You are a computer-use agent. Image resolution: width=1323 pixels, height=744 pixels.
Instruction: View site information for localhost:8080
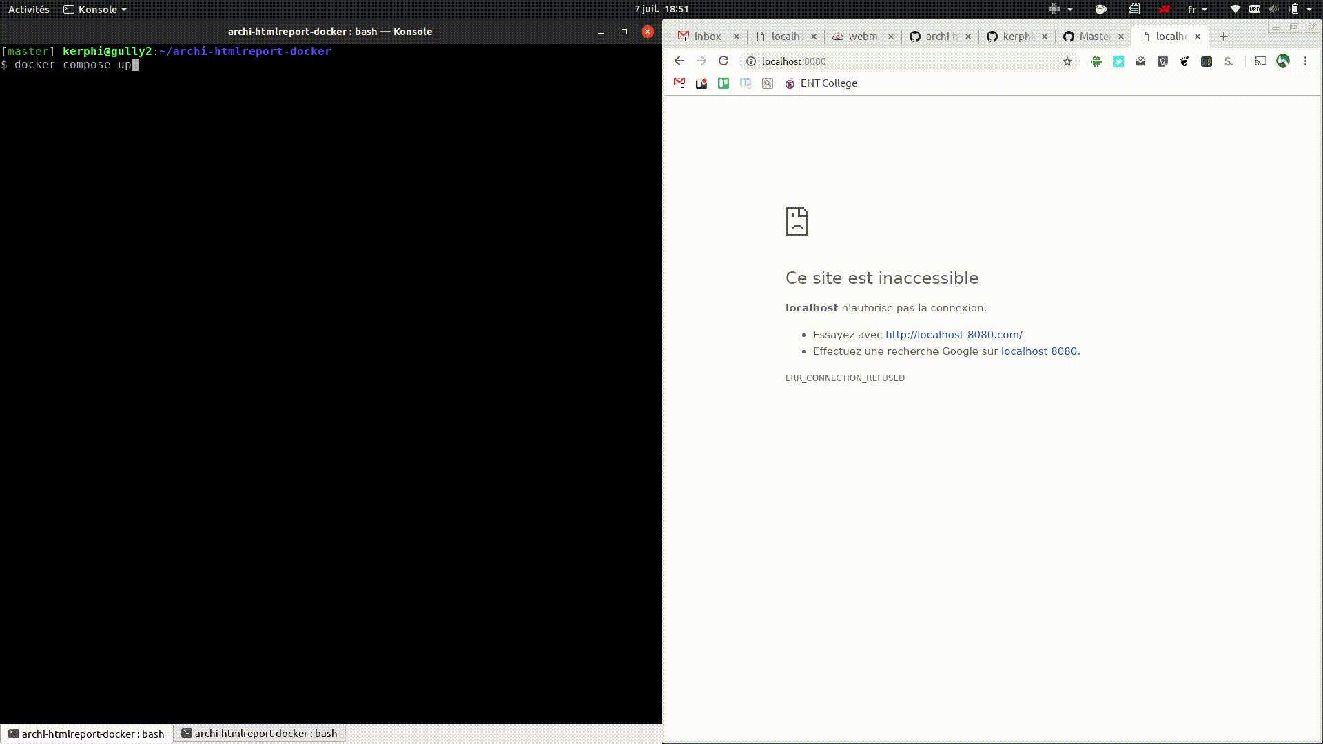(x=751, y=61)
